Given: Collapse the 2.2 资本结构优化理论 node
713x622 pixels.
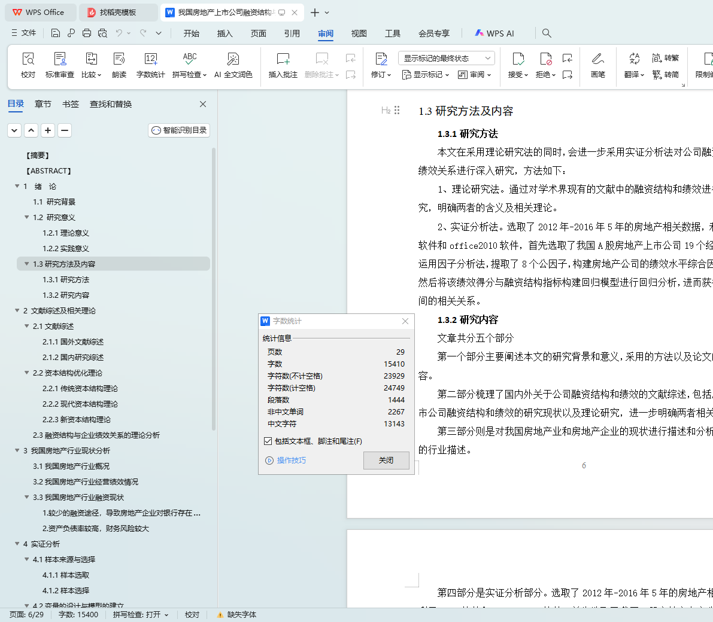Looking at the screenshot, I should pyautogui.click(x=27, y=373).
